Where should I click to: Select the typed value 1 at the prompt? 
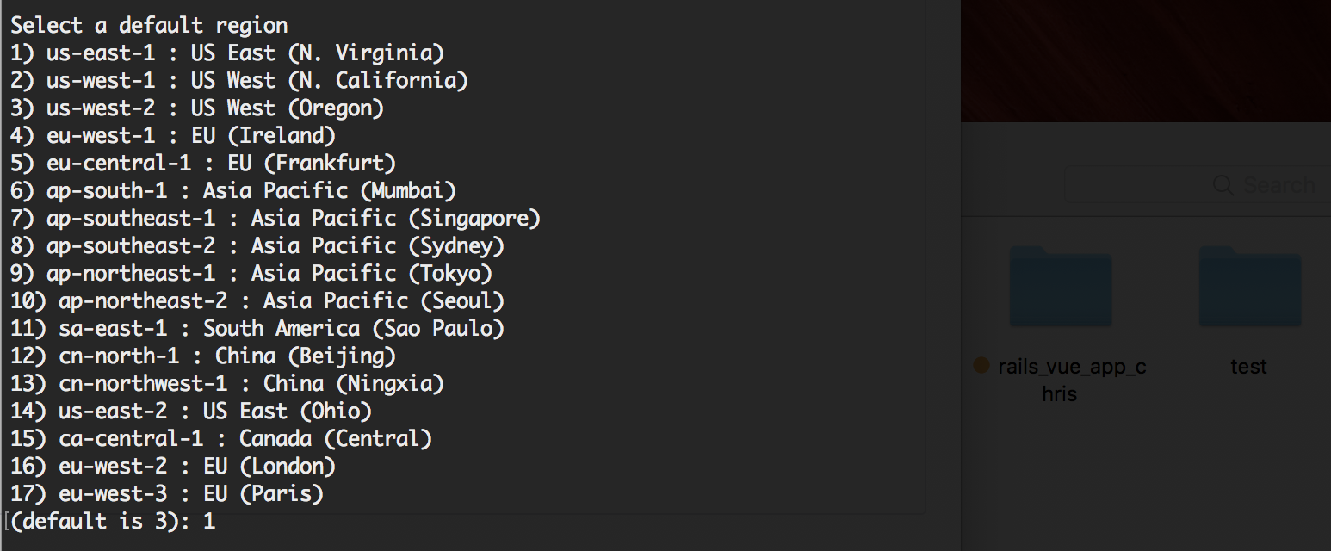coord(209,521)
